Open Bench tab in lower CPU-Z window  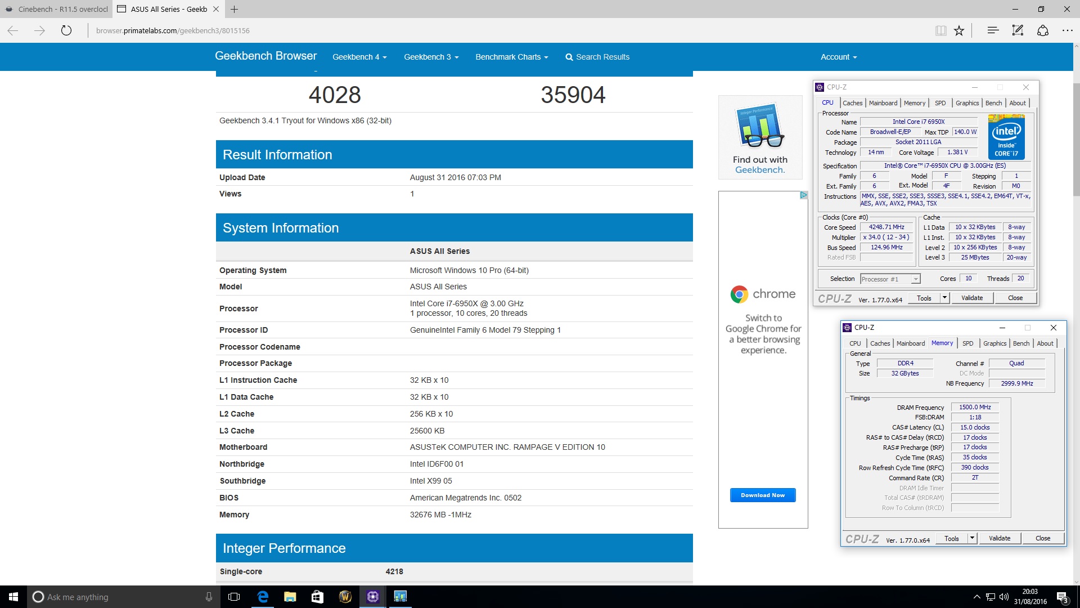[1021, 343]
